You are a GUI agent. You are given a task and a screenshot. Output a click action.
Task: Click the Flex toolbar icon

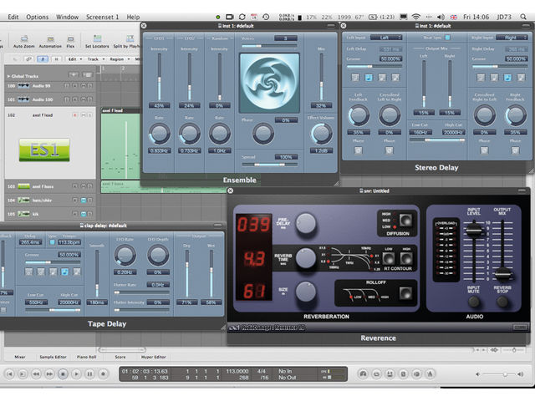pyautogui.click(x=70, y=39)
